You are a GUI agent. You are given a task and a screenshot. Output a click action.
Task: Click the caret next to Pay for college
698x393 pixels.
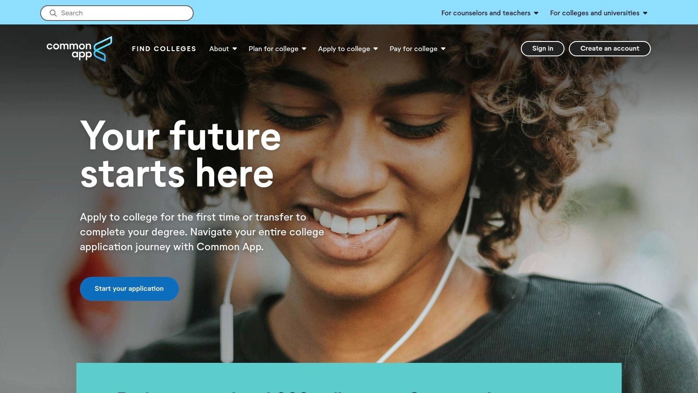point(443,49)
